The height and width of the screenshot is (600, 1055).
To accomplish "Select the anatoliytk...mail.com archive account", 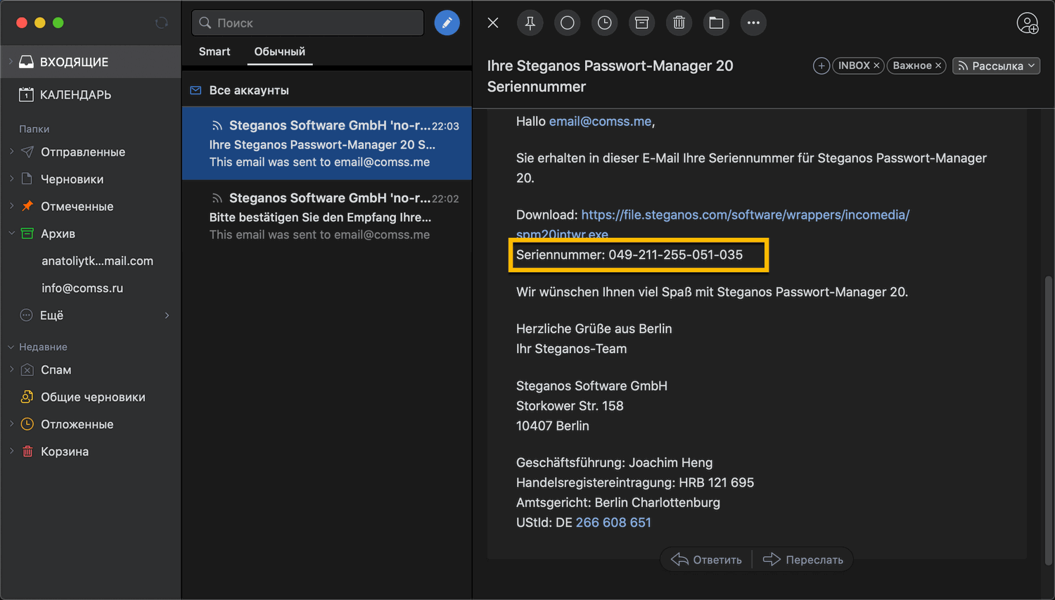I will [97, 261].
